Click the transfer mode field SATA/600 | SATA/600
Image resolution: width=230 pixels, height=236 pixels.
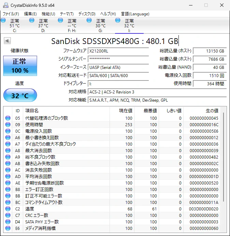tap(118, 75)
